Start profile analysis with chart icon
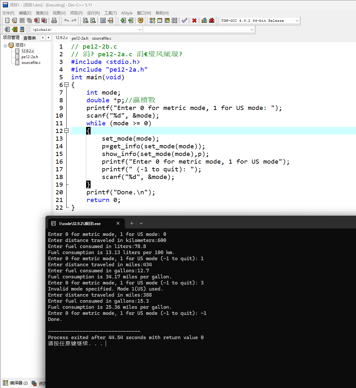The height and width of the screenshot is (388, 356). pos(204,20)
